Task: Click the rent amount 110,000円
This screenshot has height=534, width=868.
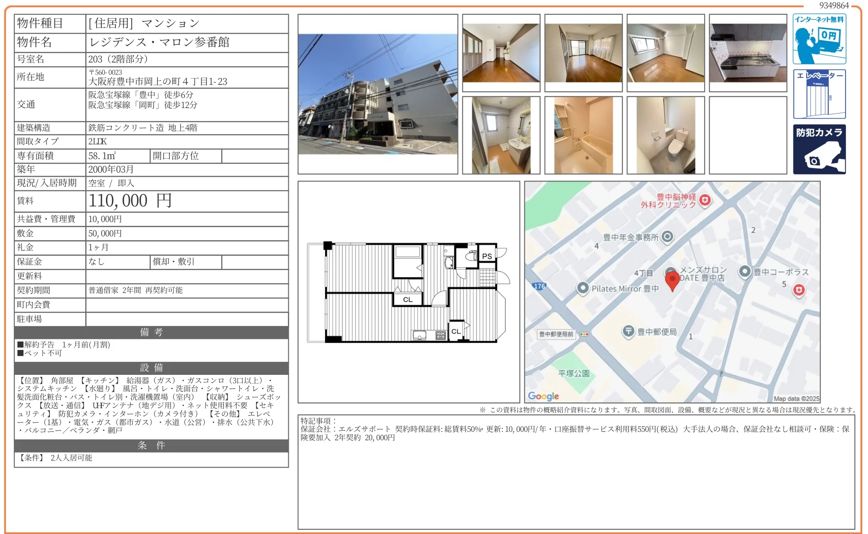Action: [130, 201]
